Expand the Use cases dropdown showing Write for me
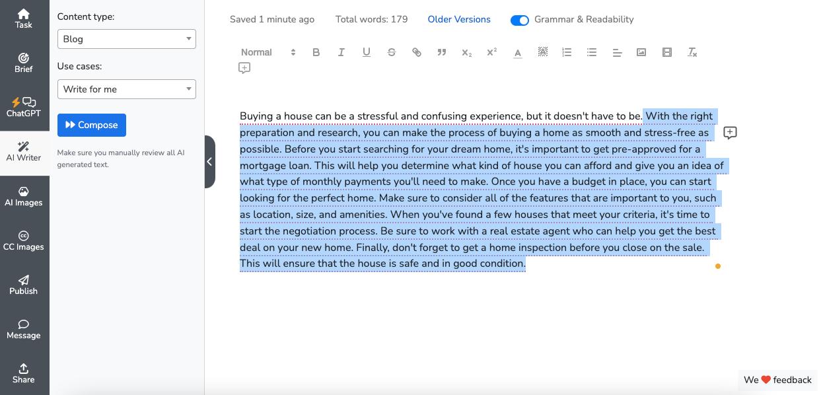823x395 pixels. coord(127,89)
